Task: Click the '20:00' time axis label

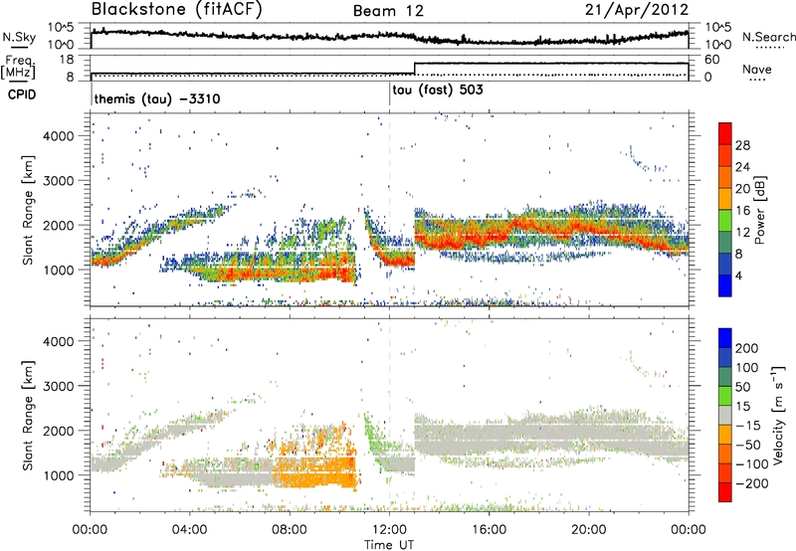Action: pyautogui.click(x=588, y=530)
